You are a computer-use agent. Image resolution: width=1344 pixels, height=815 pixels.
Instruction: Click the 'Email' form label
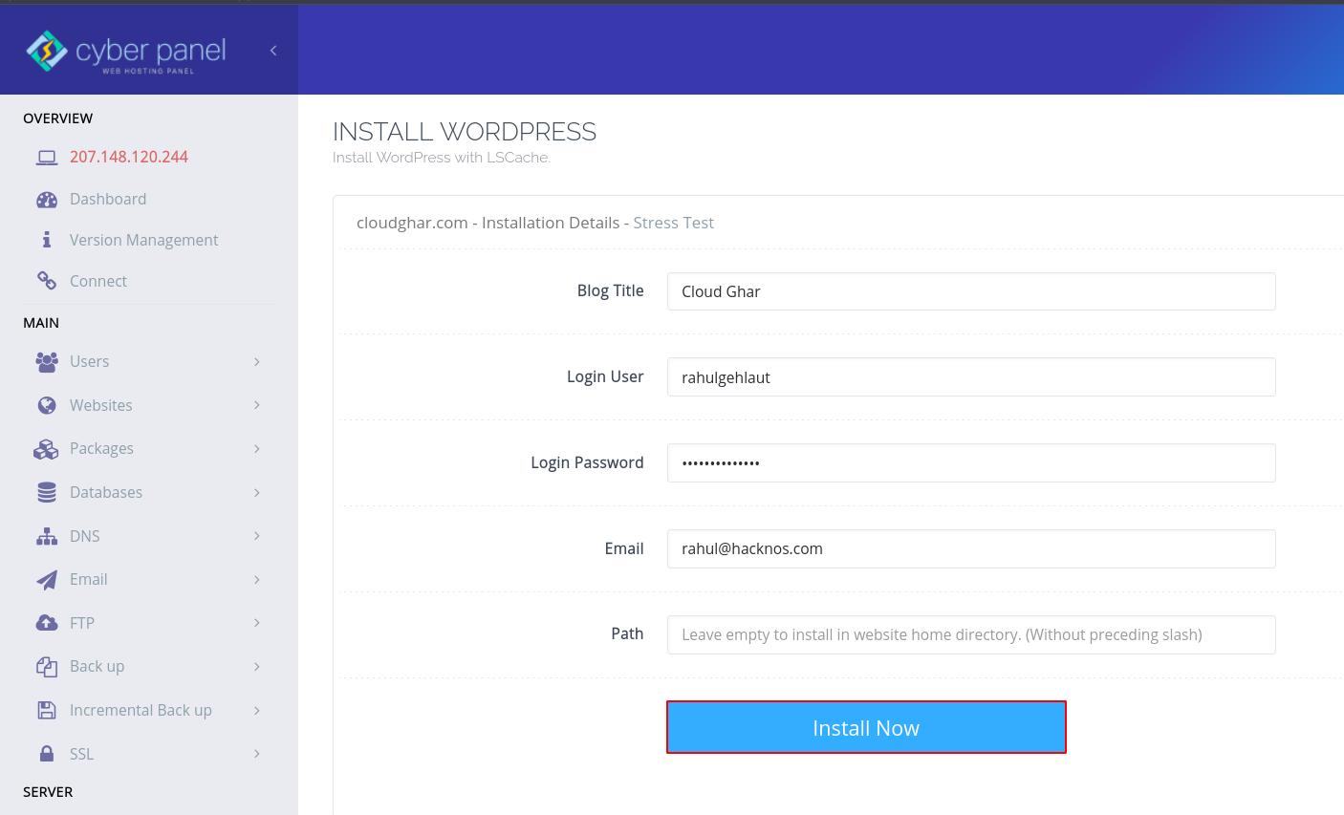624,548
